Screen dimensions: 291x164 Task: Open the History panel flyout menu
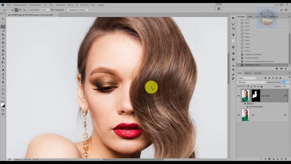(289, 16)
